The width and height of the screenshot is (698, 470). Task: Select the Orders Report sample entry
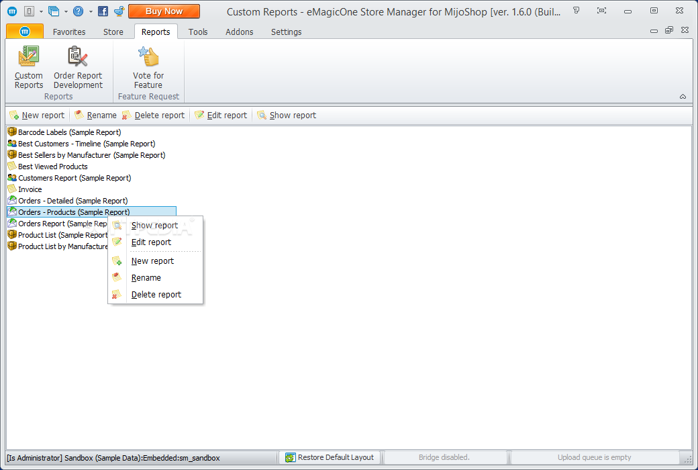click(x=62, y=224)
